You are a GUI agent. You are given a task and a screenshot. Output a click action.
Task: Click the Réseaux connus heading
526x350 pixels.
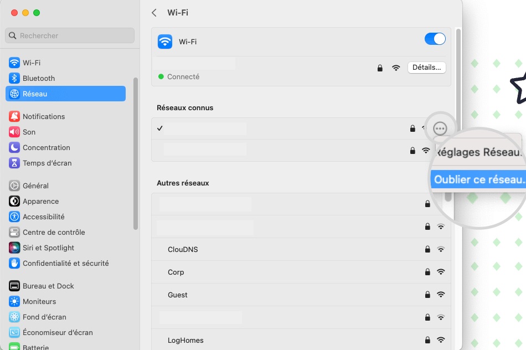tap(185, 108)
